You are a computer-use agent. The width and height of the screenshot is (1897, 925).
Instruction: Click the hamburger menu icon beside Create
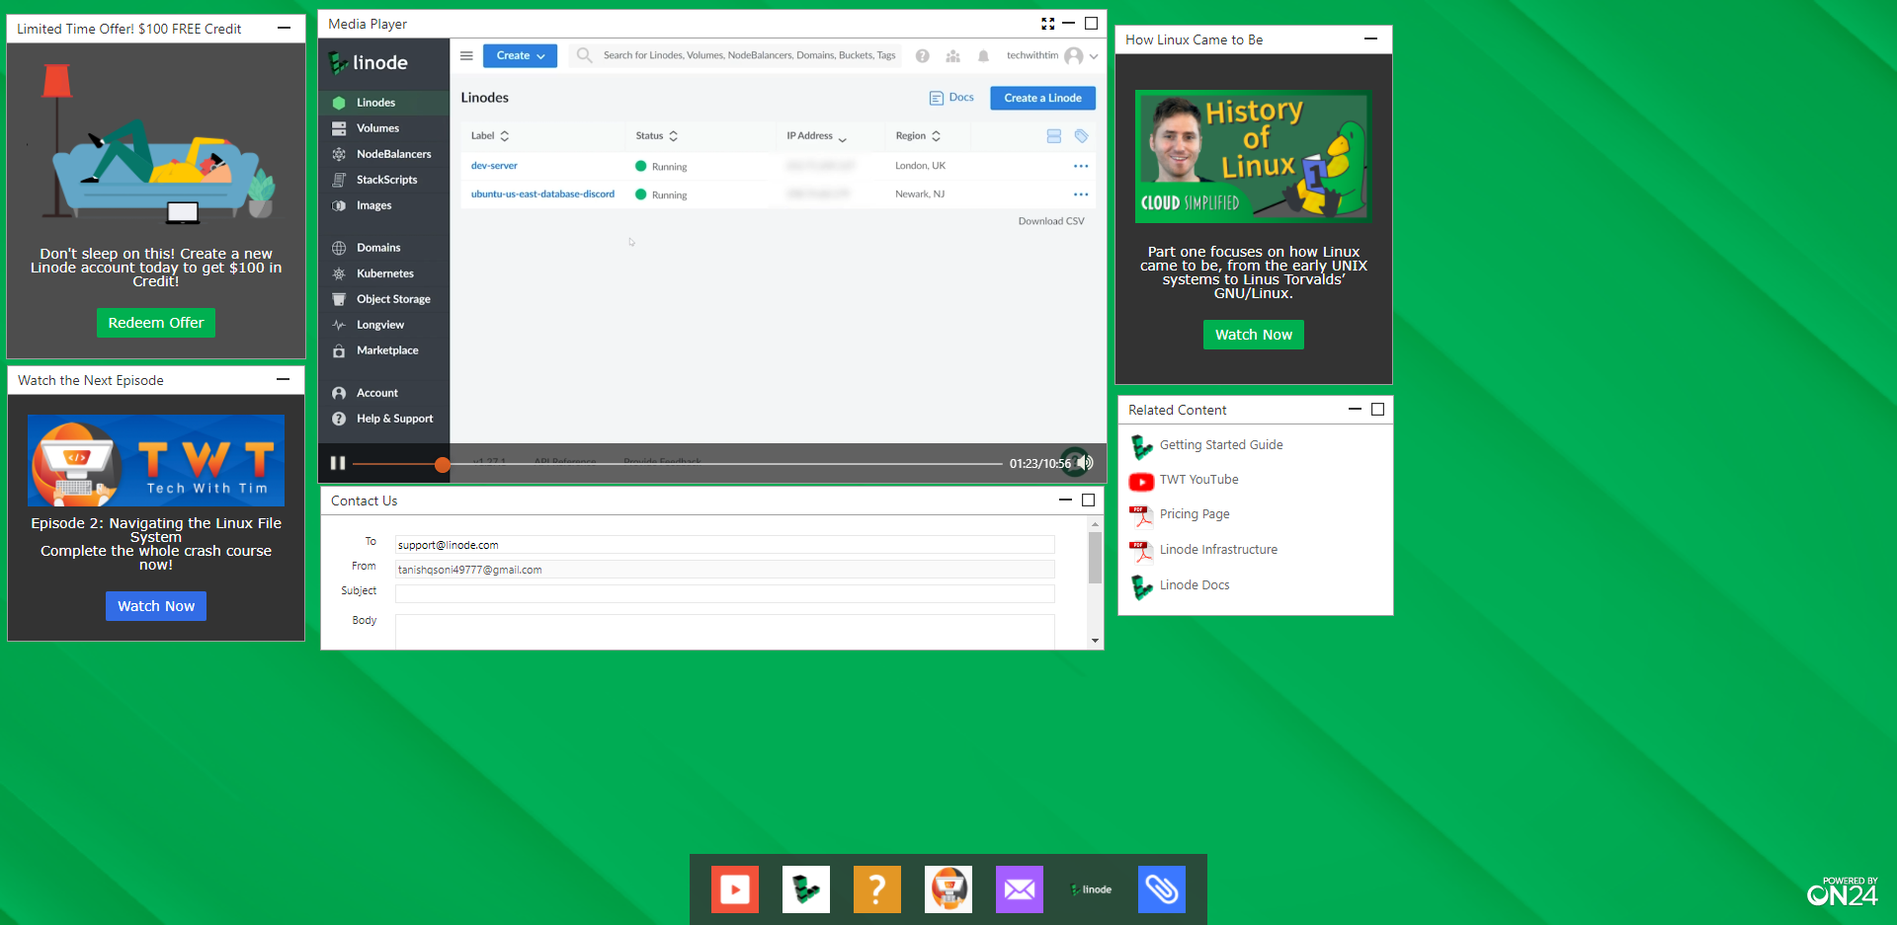coord(466,55)
